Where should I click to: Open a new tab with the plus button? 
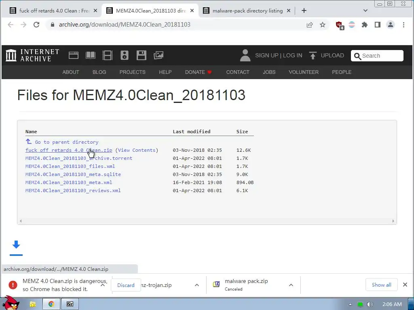pos(304,10)
